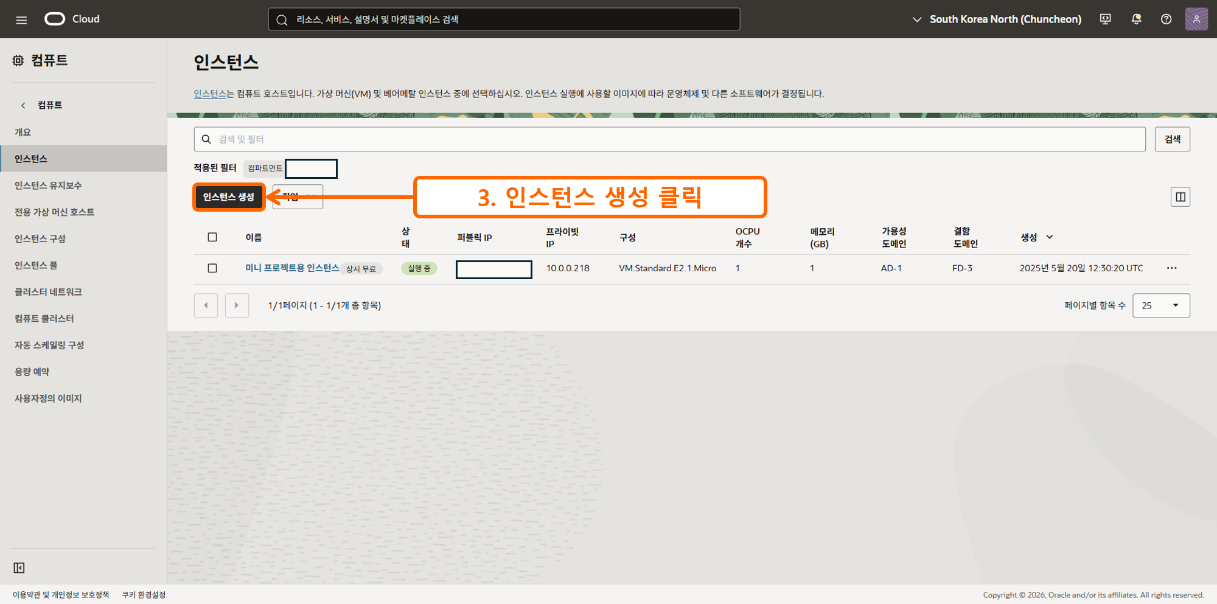Click the 검색 button
This screenshot has width=1217, height=604.
coord(1172,139)
